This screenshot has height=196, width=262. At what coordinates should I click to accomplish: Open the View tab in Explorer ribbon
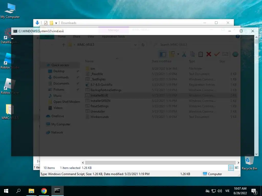tap(91, 36)
